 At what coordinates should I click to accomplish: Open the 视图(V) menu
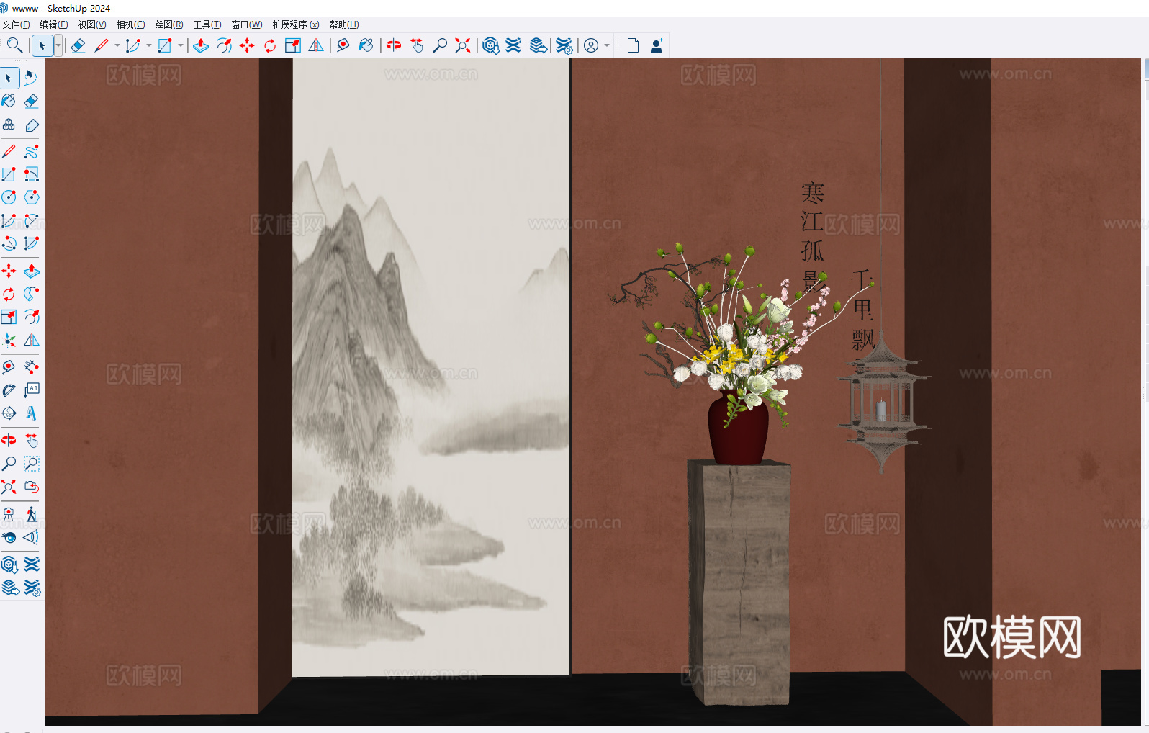[92, 24]
